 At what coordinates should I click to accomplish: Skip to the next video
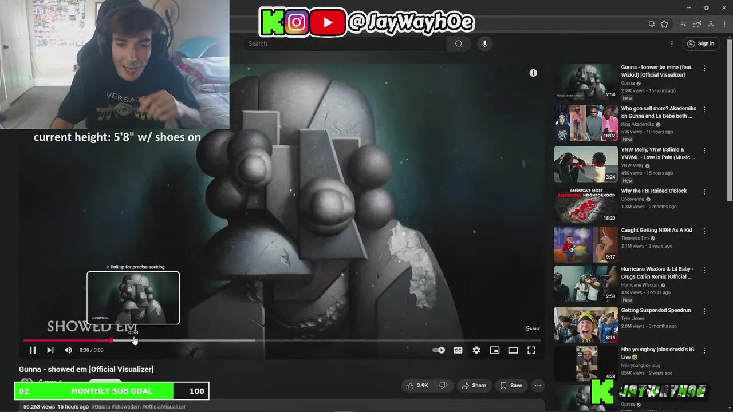(x=50, y=350)
